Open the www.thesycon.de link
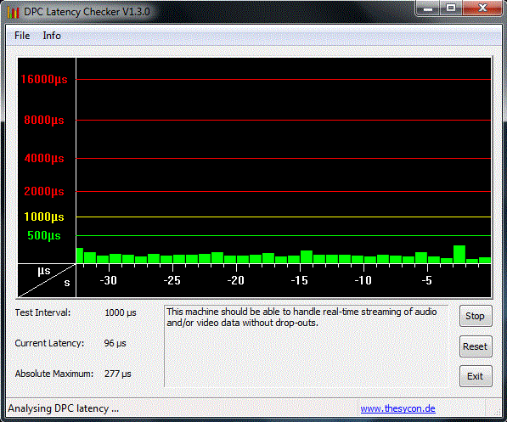Viewport: 507px width, 422px height. click(x=397, y=408)
